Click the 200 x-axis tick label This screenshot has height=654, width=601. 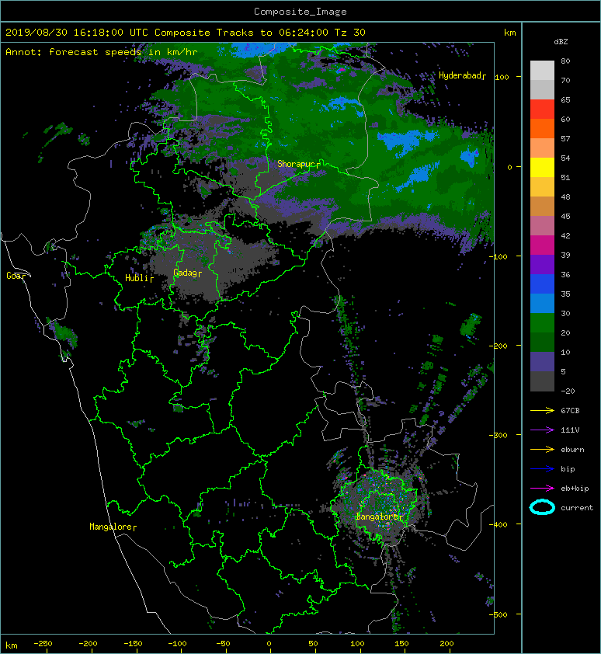pyautogui.click(x=446, y=644)
